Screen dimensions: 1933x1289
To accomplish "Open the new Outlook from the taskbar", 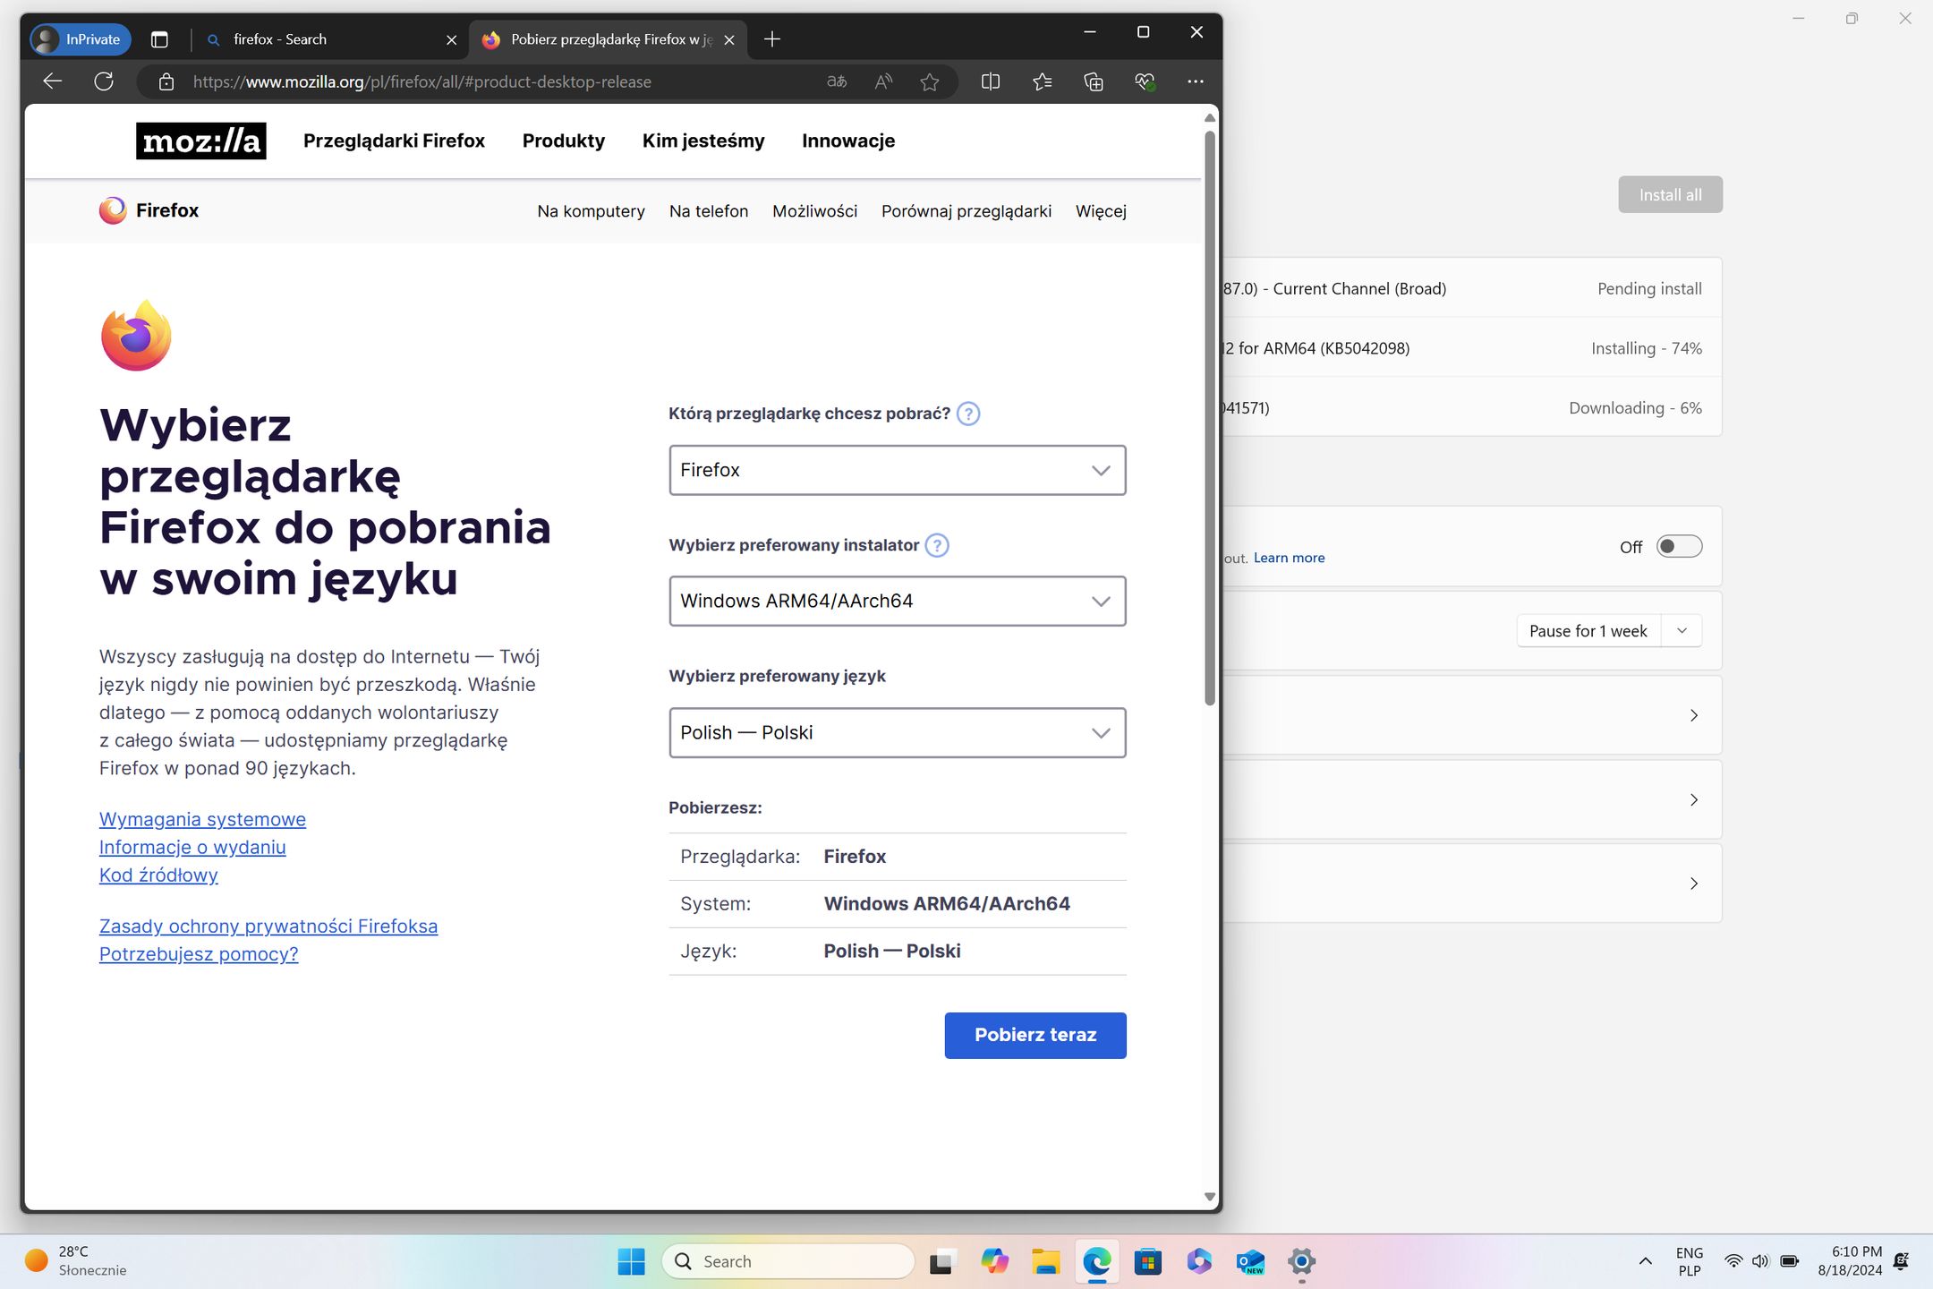I will coord(1250,1260).
